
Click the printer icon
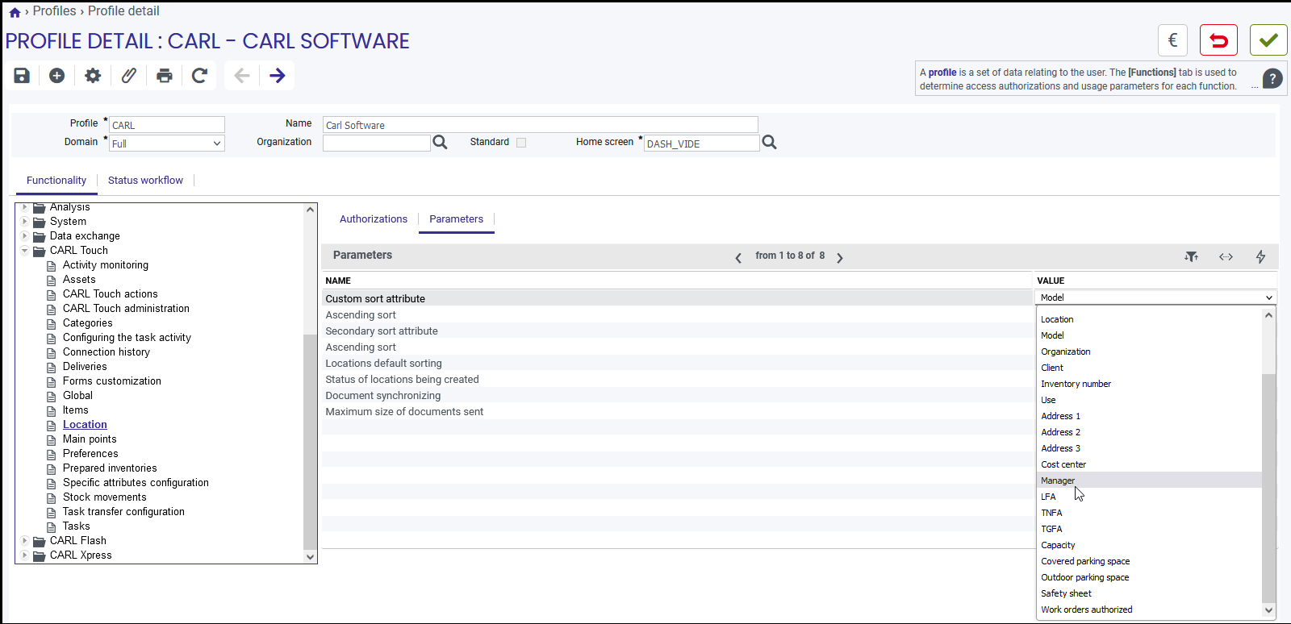(x=165, y=75)
